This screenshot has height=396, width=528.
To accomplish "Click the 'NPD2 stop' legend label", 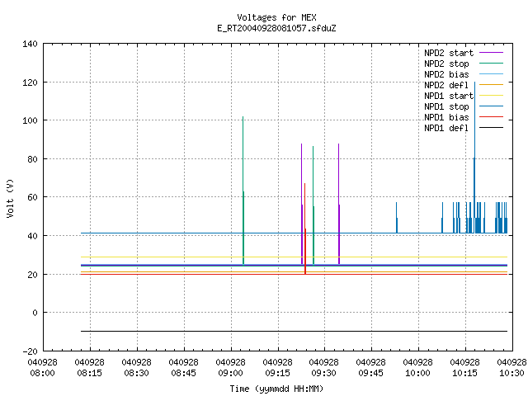I will tap(446, 64).
